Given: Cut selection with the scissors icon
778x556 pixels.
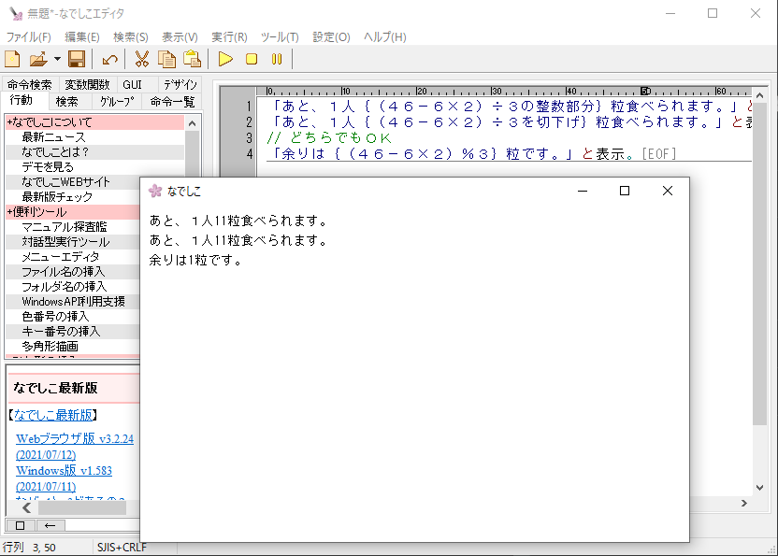Looking at the screenshot, I should tap(142, 60).
